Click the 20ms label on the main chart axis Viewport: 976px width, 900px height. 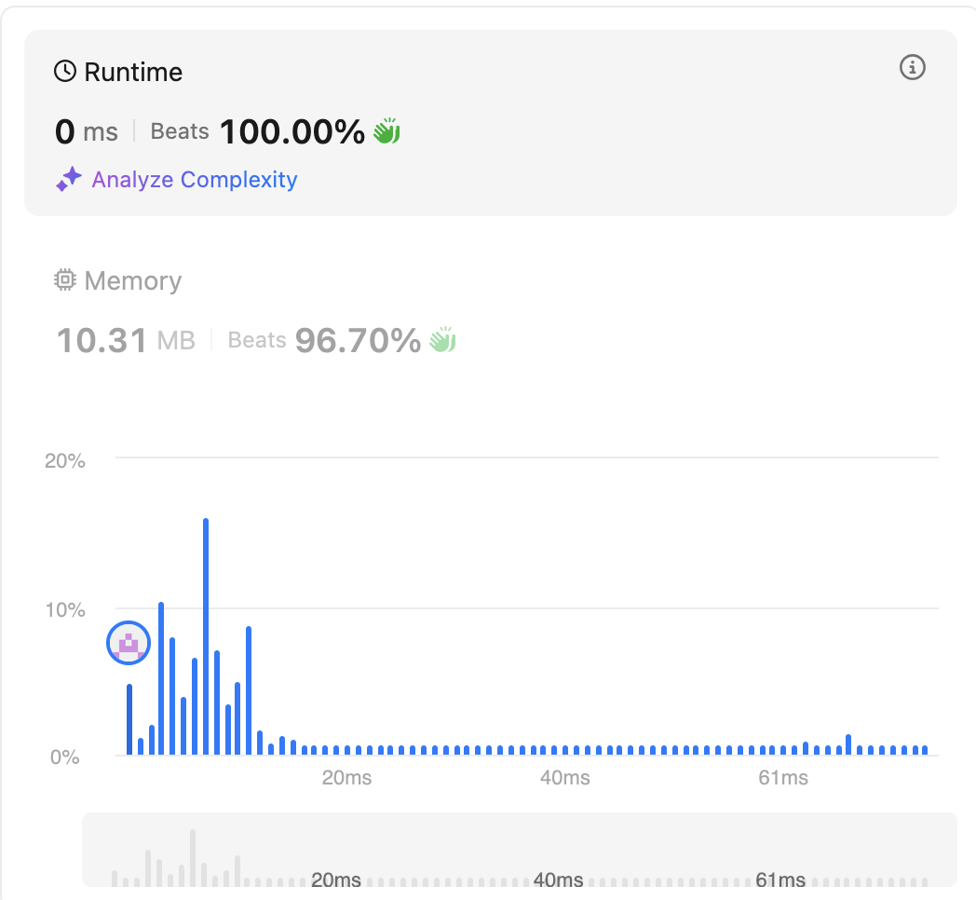346,778
